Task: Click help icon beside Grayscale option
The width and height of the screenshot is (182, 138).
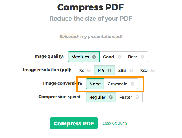Action: point(133,84)
